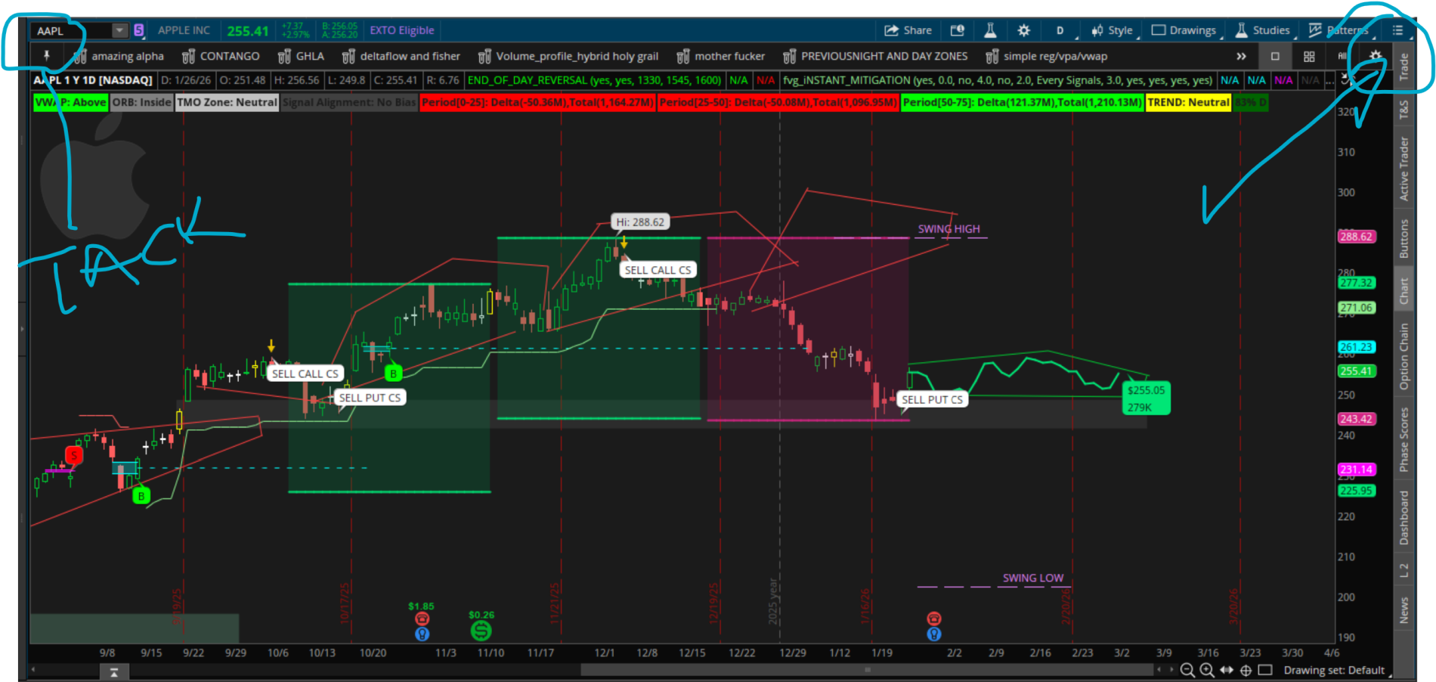Toggle the All charts option
This screenshot has height=682, width=1436.
(1342, 56)
